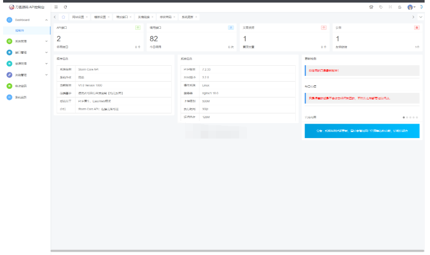Click the Dashboard menu label
Image resolution: width=430 pixels, height=255 pixels.
point(22,20)
